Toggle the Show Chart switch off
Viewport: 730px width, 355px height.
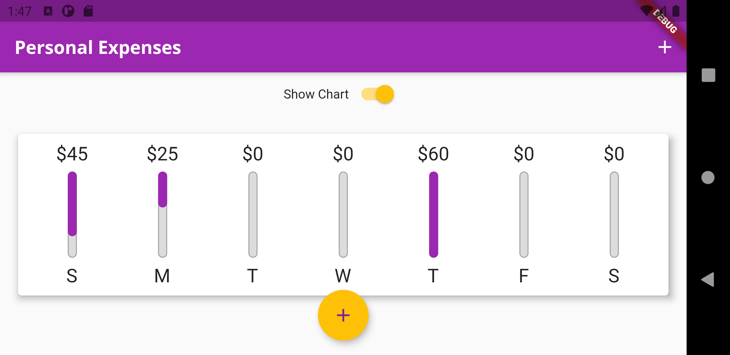pos(377,94)
